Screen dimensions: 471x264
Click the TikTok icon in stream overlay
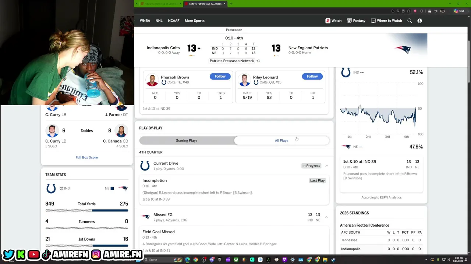46,254
